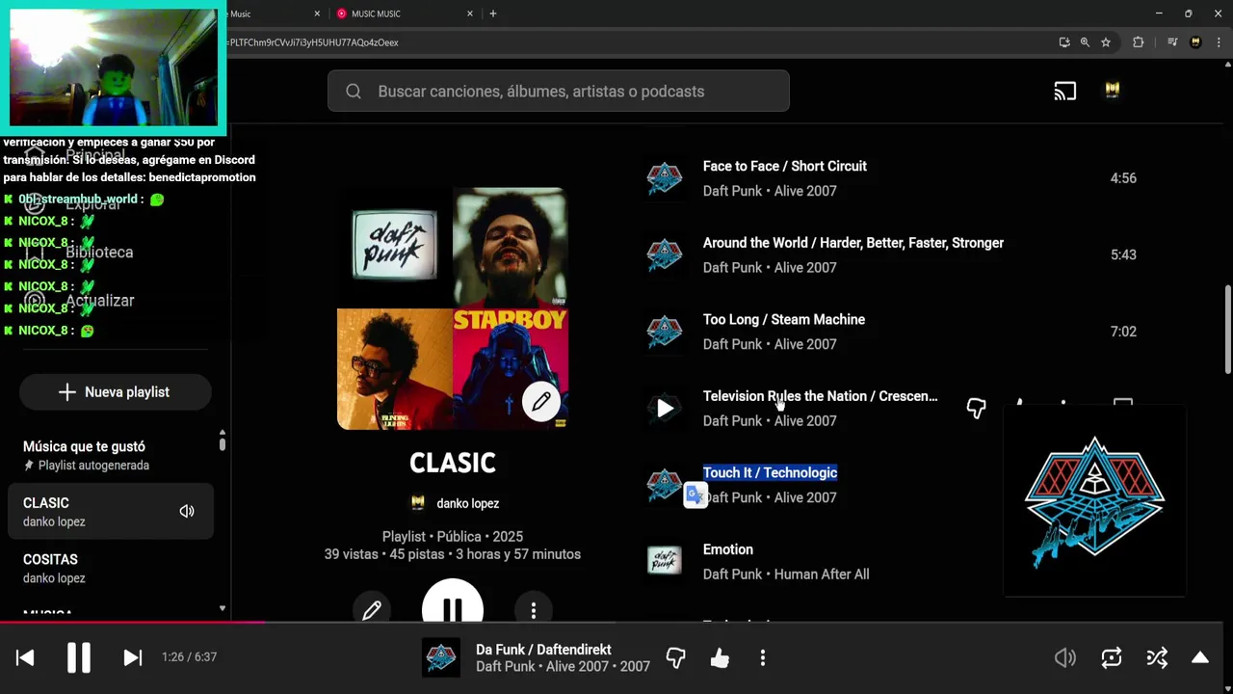Bookmark page with star icon
Screen dimensions: 1233x694
(x=1106, y=42)
